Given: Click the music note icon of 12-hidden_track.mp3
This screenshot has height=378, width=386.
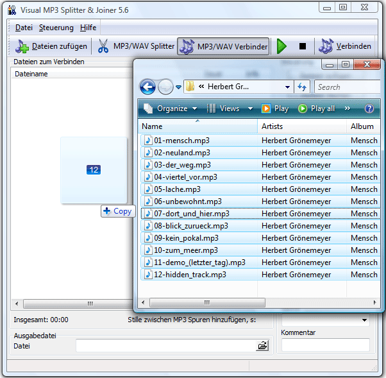Looking at the screenshot, I should pos(148,275).
